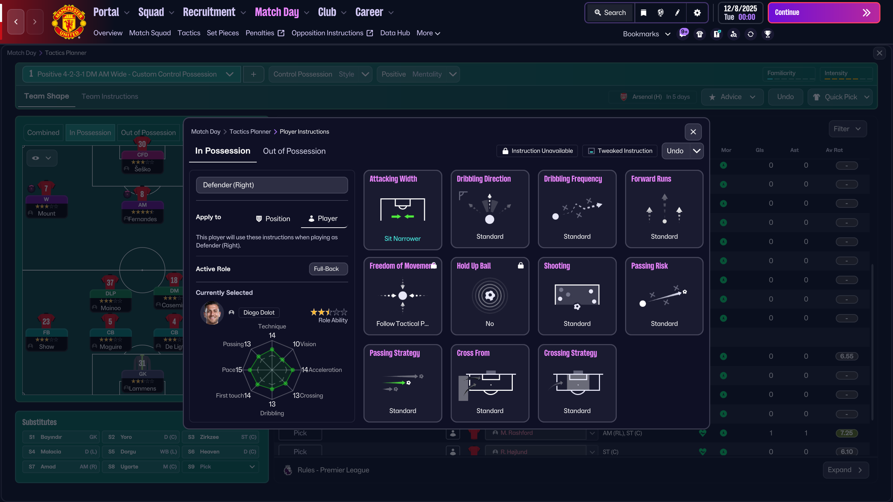Go to the Data Hub subpage
The image size is (893, 502).
pos(395,33)
